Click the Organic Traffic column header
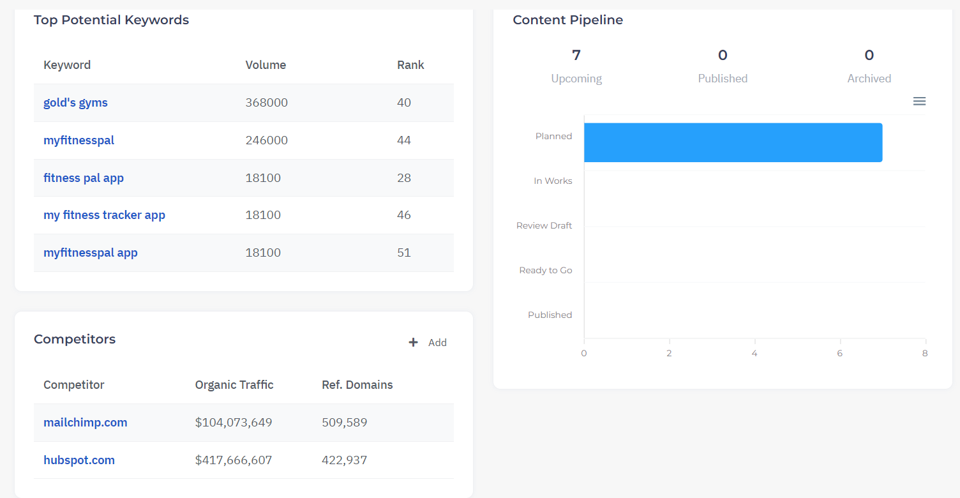The height and width of the screenshot is (498, 960). 234,385
